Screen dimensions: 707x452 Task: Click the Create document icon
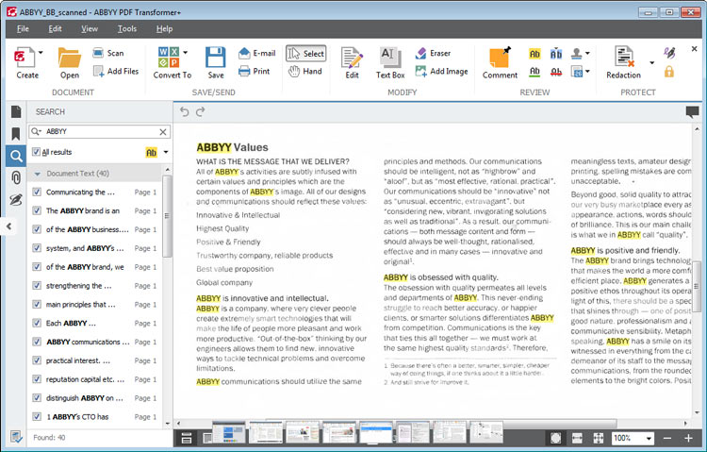[x=25, y=58]
